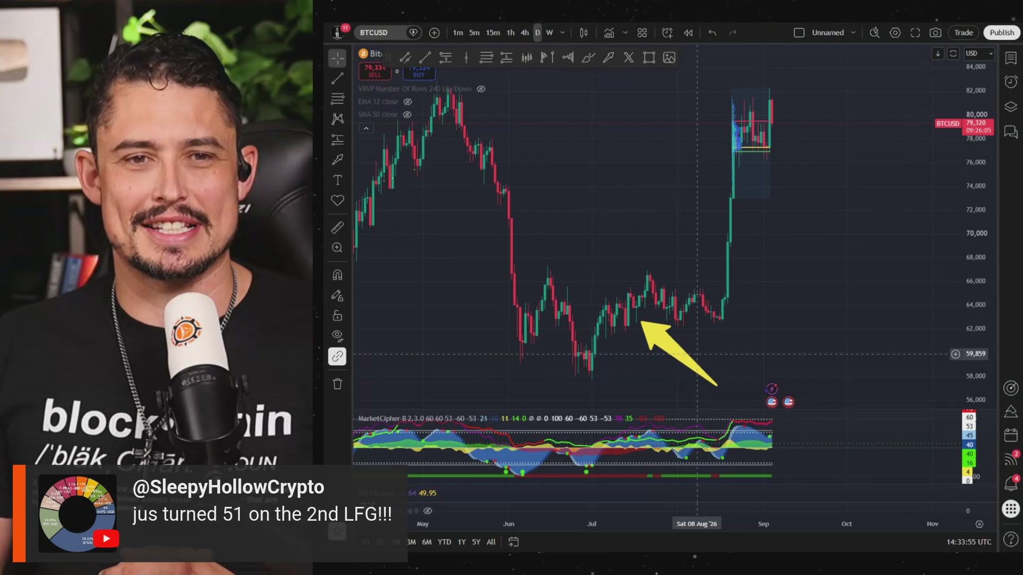Viewport: 1023px width, 575px height.
Task: Switch to the 1m timeframe
Action: click(x=458, y=33)
